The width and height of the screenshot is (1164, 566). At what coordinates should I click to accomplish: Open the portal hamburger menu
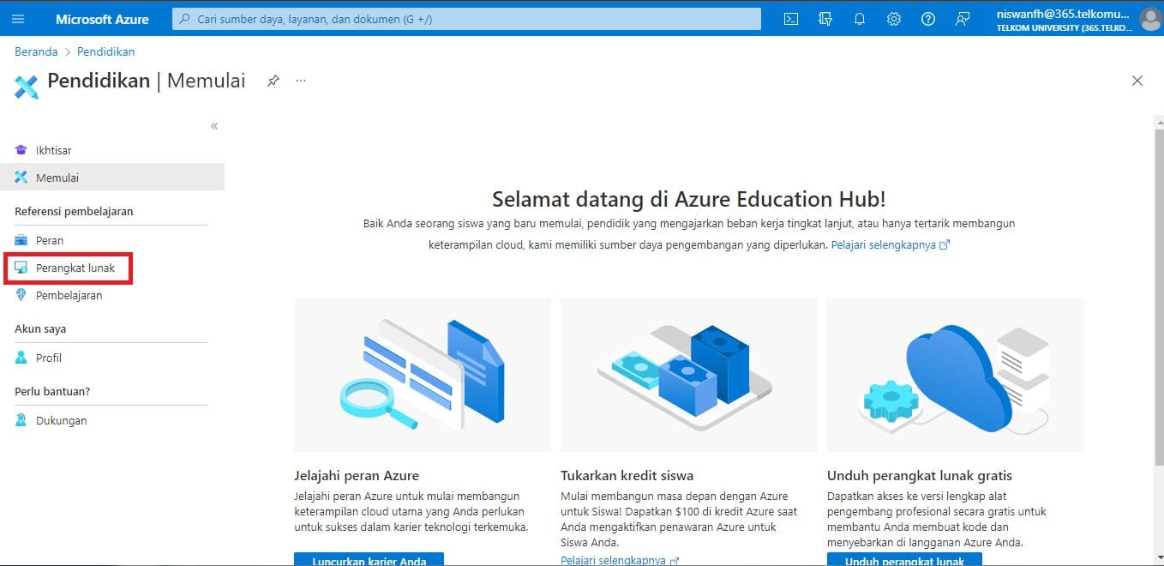point(18,19)
